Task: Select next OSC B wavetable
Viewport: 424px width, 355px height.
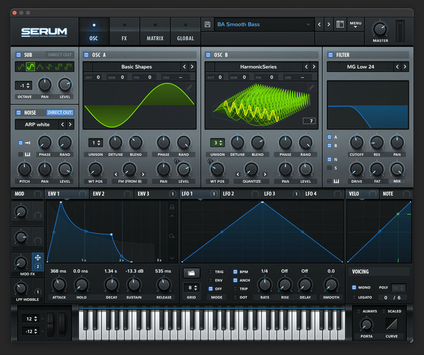Action: point(314,67)
